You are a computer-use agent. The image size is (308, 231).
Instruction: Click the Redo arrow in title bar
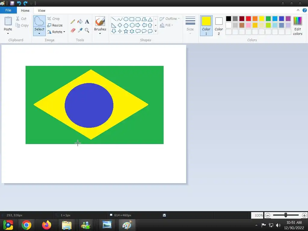25,3
